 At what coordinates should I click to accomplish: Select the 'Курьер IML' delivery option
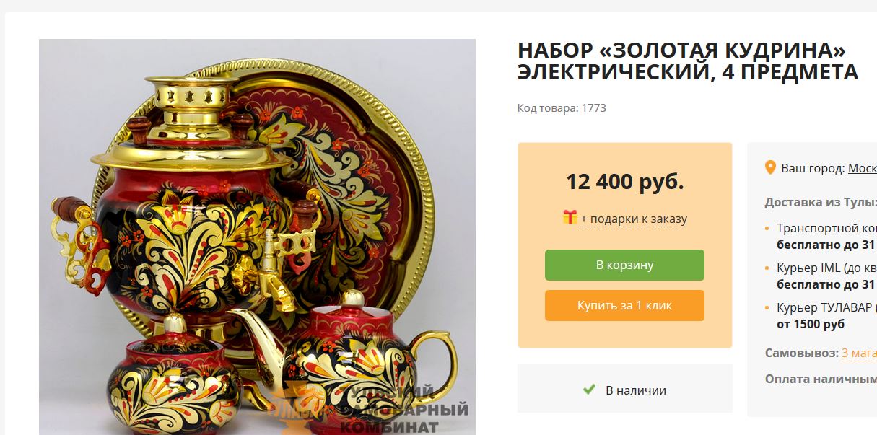(826, 276)
